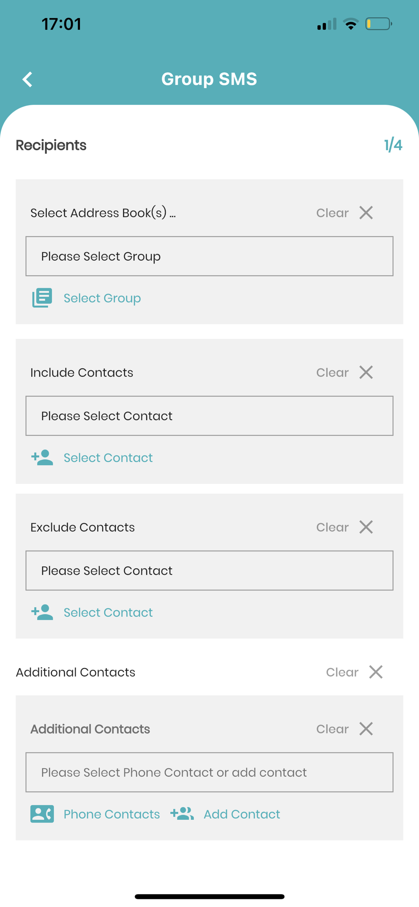
Task: Click the add-person icon under Exclude Contacts
Action: click(42, 612)
